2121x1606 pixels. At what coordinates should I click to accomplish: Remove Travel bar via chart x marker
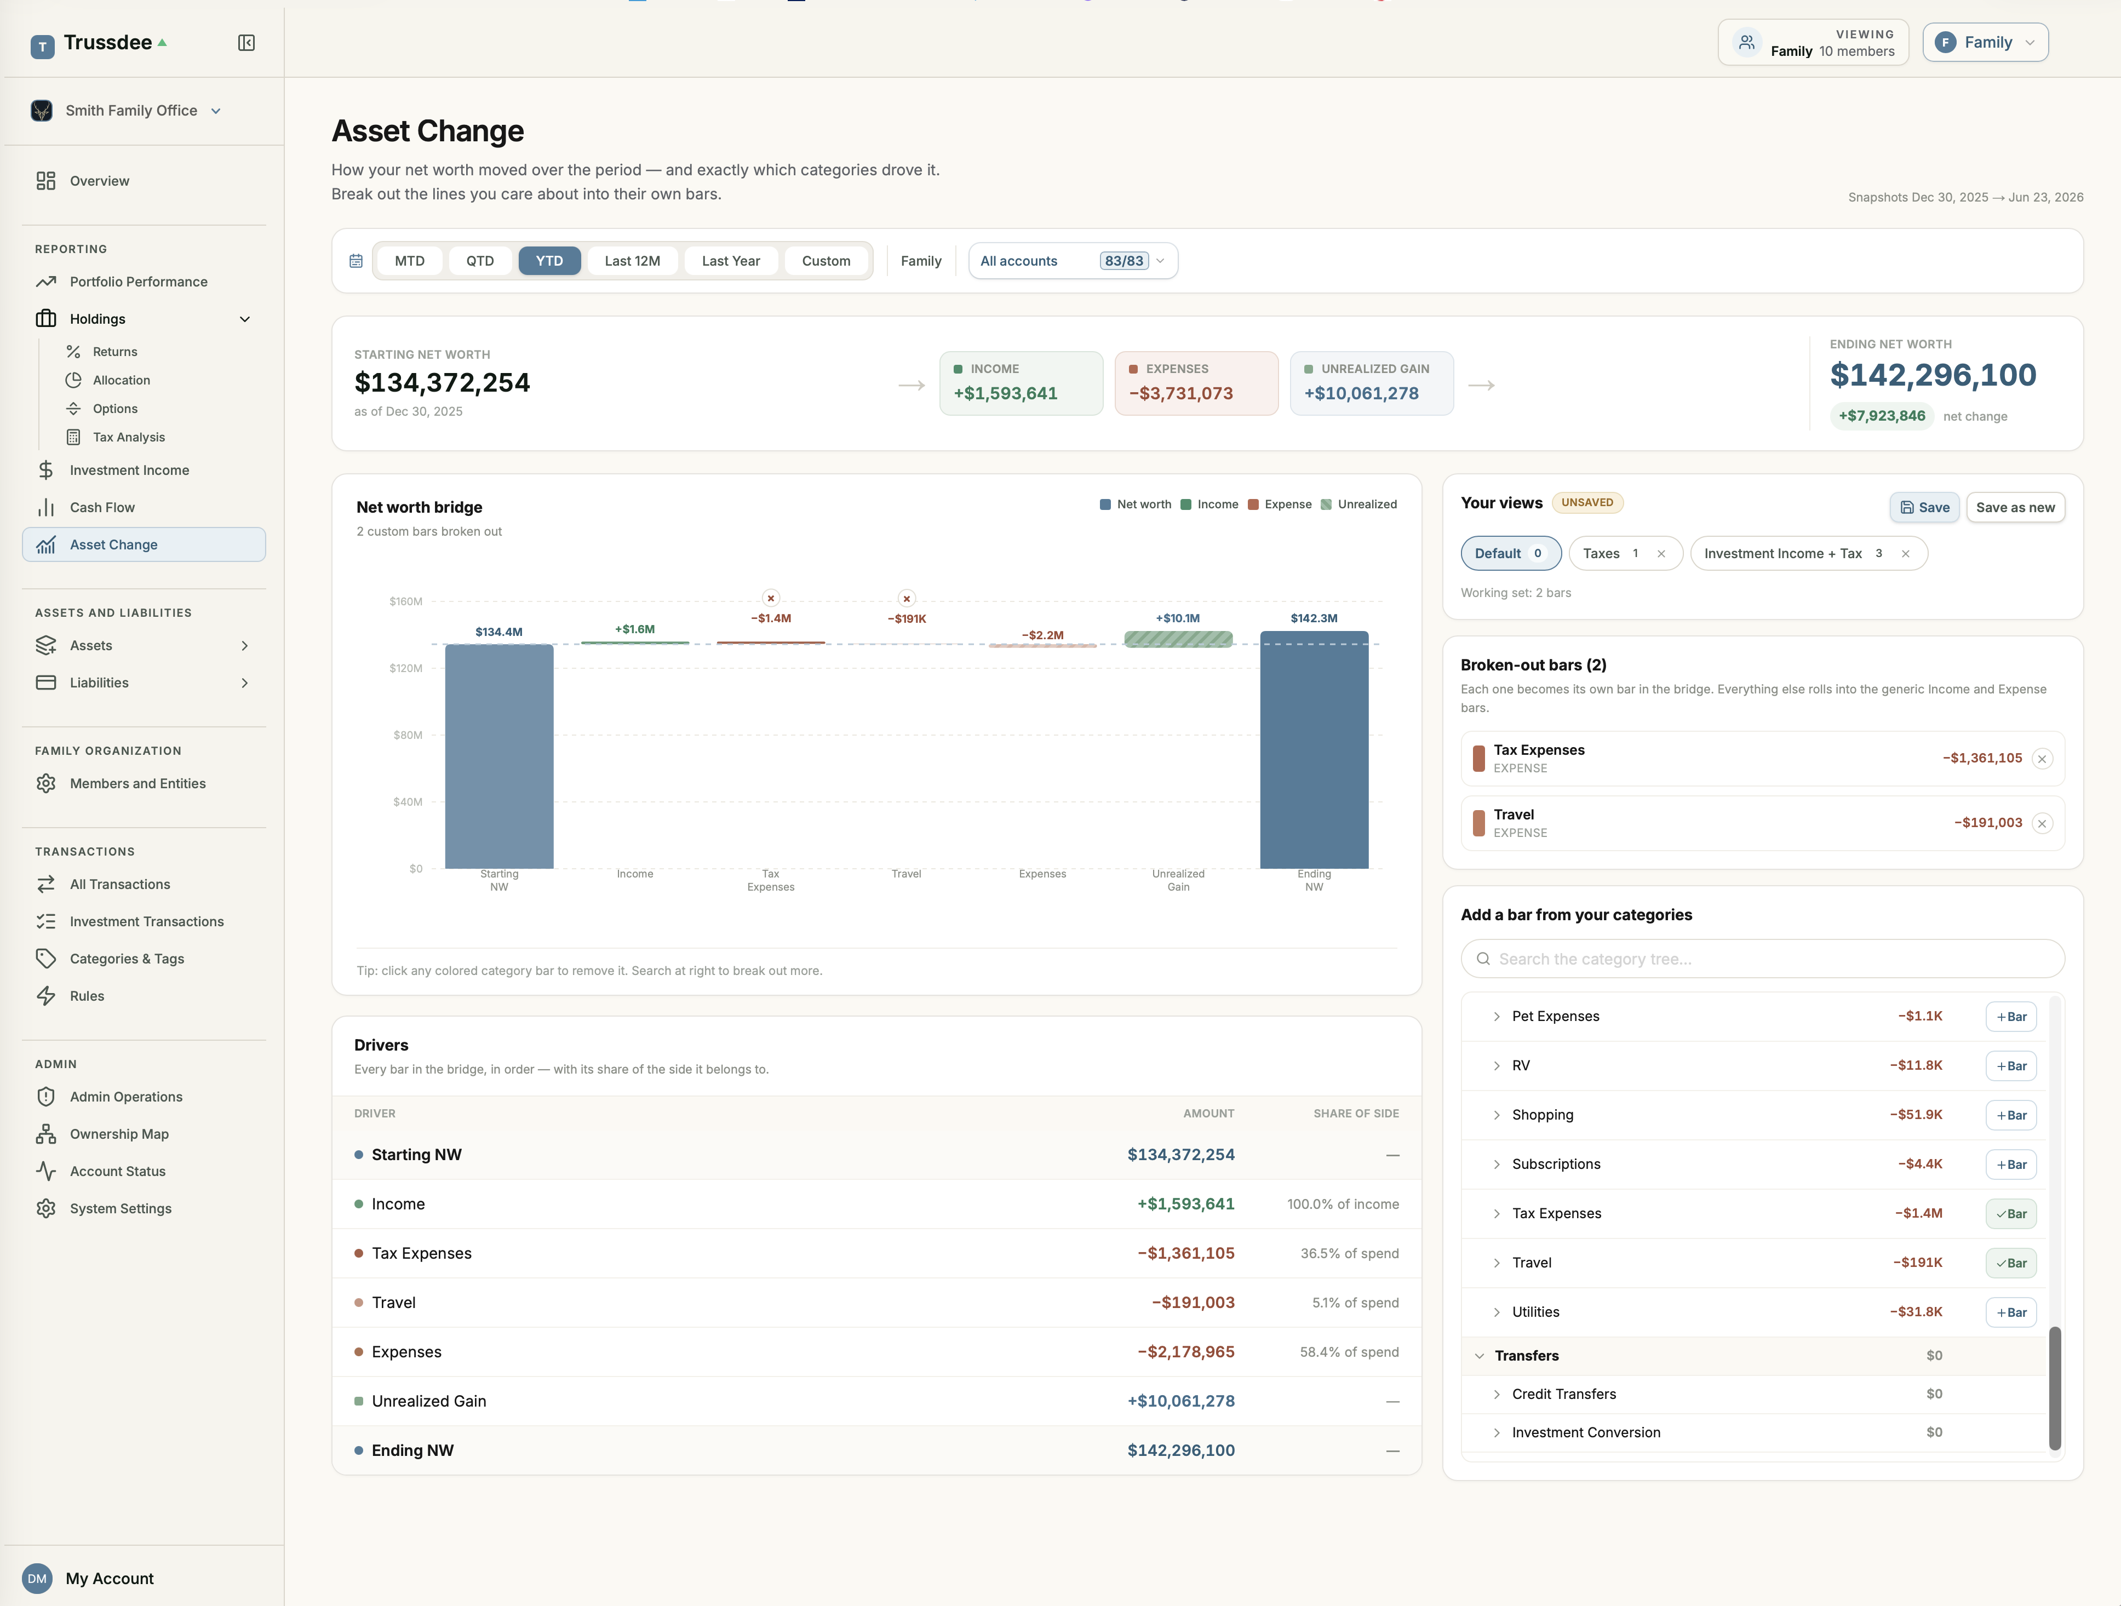point(907,599)
